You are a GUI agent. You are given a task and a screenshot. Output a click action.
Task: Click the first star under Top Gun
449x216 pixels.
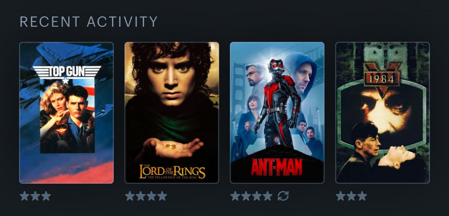[x=25, y=196]
